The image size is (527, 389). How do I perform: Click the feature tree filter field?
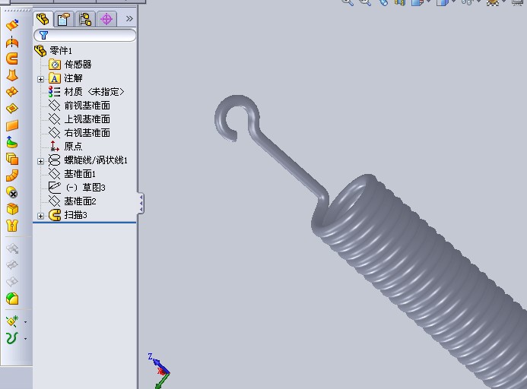coord(85,35)
